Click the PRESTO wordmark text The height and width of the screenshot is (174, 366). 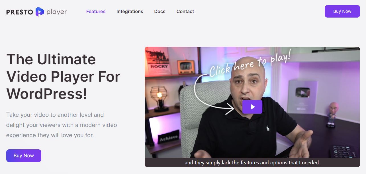click(20, 12)
